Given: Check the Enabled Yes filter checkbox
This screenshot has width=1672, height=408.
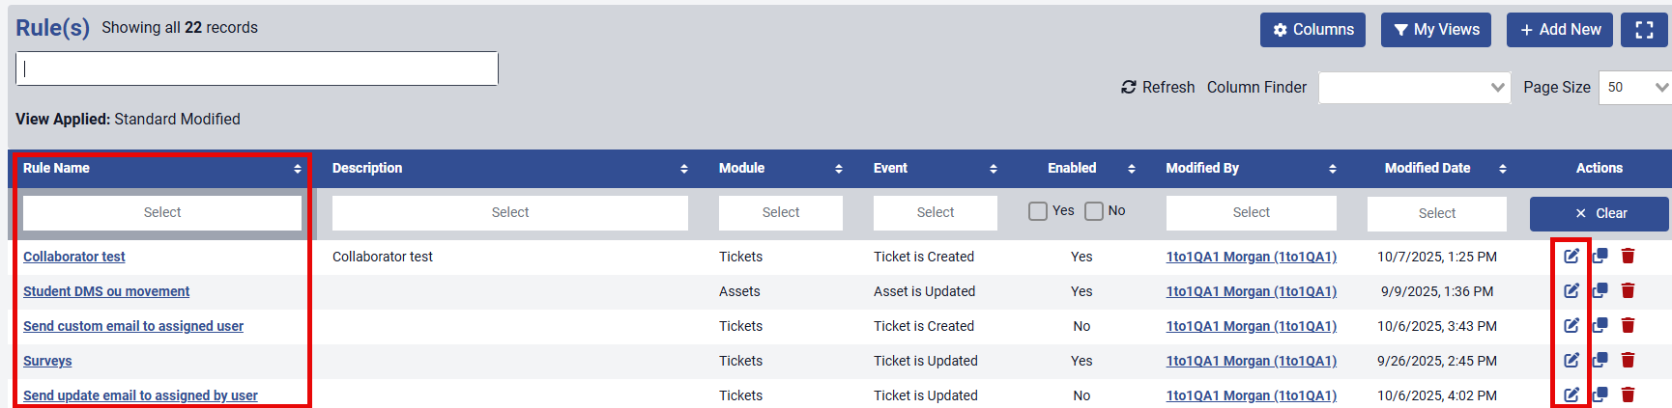Looking at the screenshot, I should click(x=1038, y=211).
